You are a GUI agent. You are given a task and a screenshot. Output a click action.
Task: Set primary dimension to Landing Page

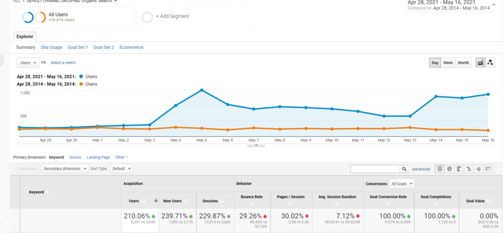[98, 157]
